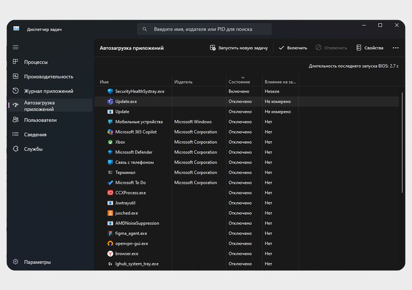
Task: Click Microsoft Windows publisher cell
Action: (x=193, y=122)
